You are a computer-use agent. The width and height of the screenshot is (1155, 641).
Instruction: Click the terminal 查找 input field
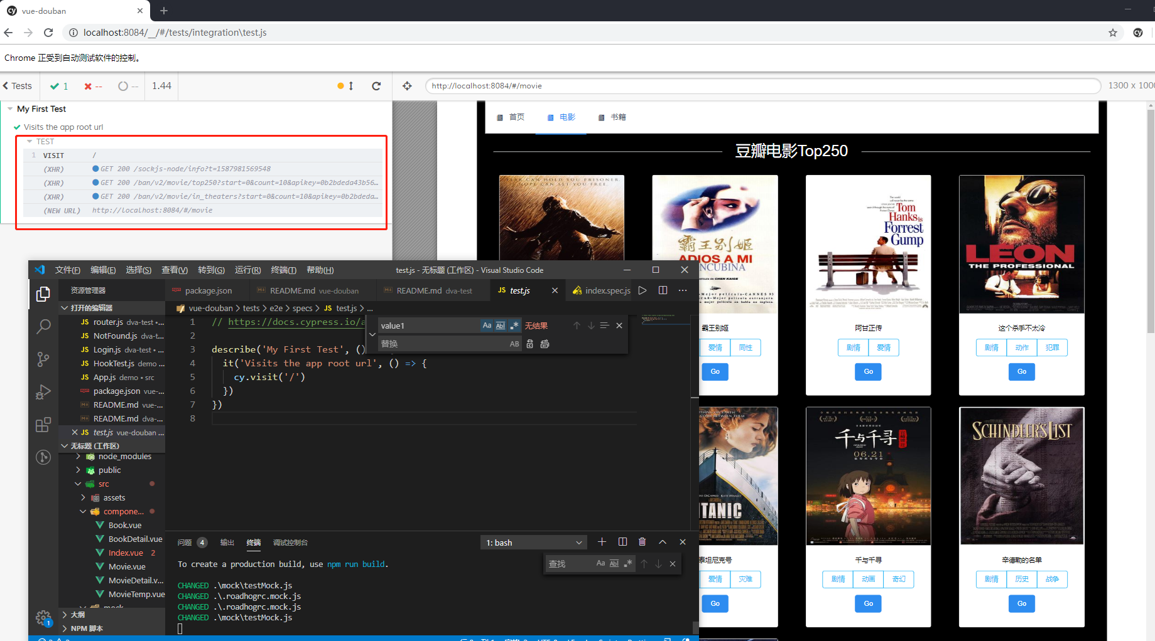570,564
